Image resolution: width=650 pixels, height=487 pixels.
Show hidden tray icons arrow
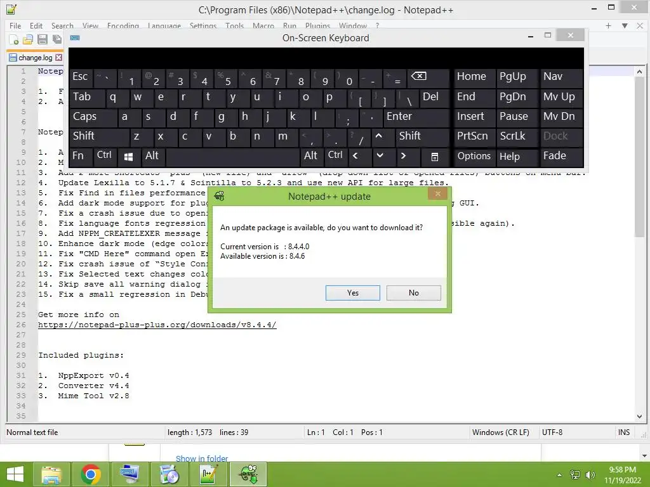560,475
